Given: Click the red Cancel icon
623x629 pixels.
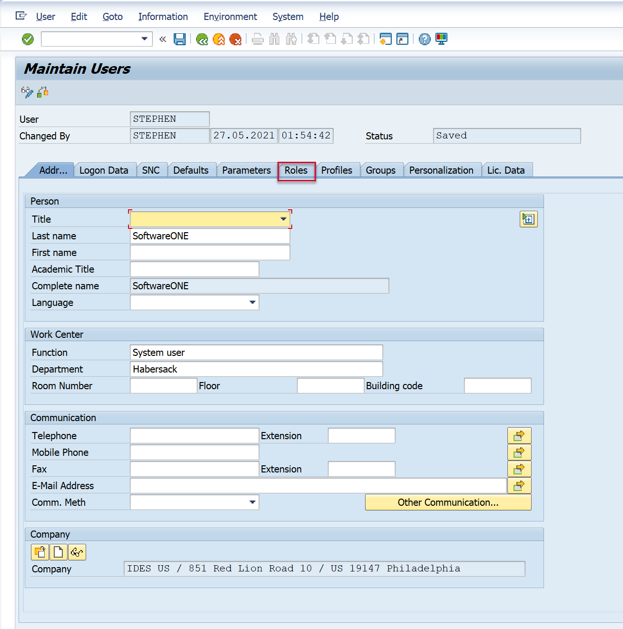Looking at the screenshot, I should [x=236, y=39].
